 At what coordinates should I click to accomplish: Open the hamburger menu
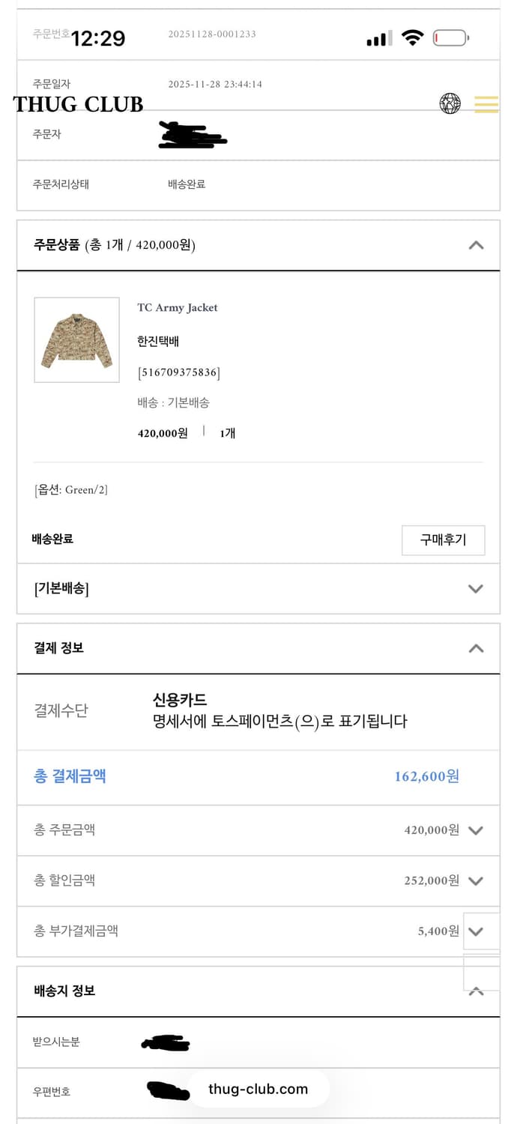tap(486, 104)
